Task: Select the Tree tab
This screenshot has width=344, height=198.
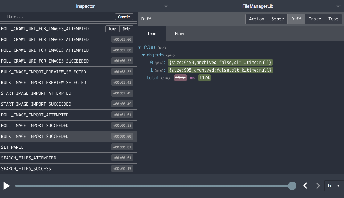Action: coord(152,34)
